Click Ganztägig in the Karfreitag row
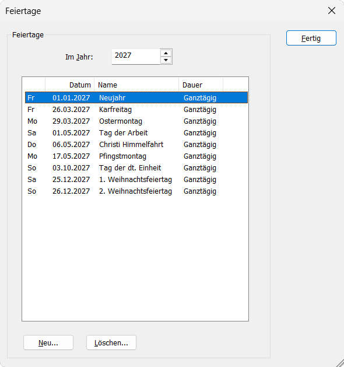344x367 pixels. (x=200, y=110)
